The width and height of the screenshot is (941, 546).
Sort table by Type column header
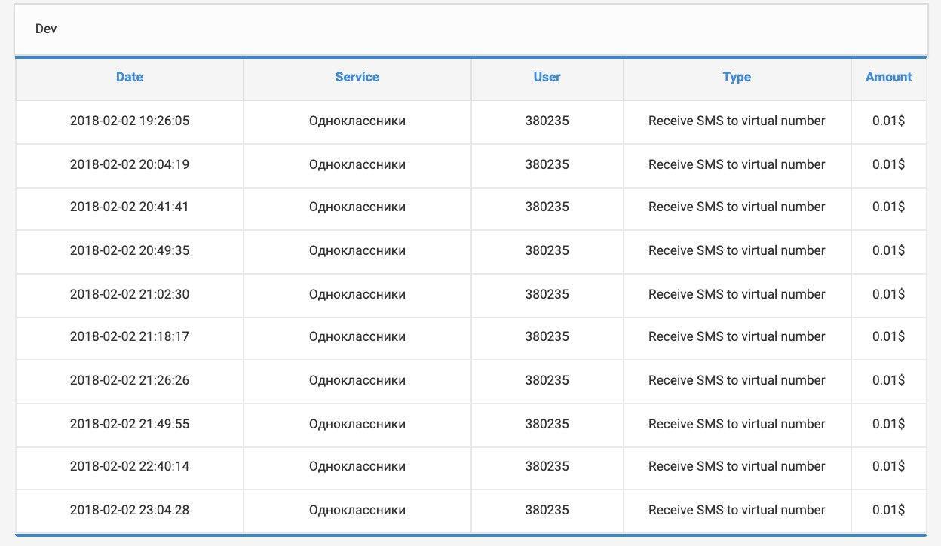pyautogui.click(x=737, y=77)
